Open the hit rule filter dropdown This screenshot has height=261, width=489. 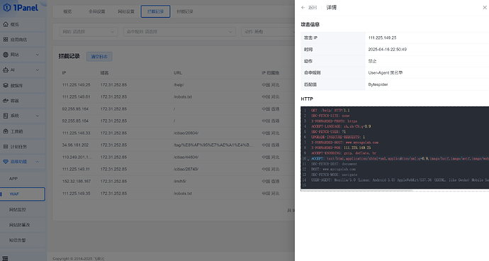click(179, 31)
